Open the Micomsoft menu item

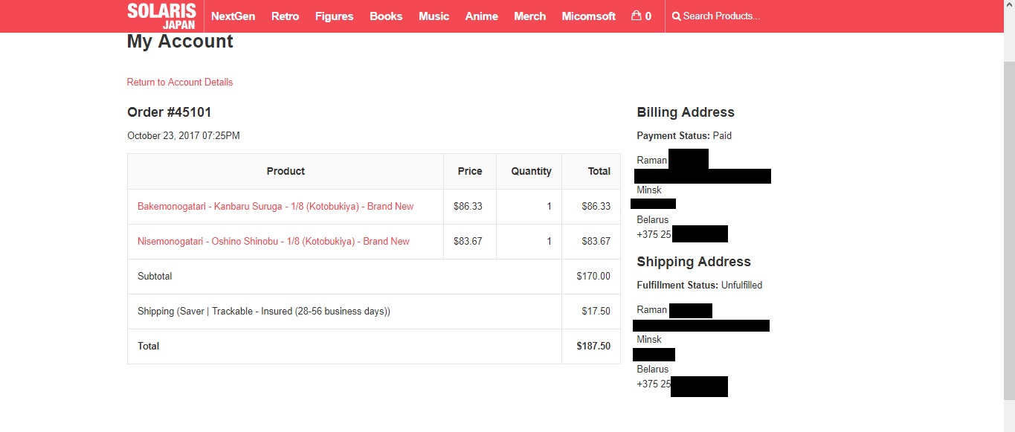588,16
